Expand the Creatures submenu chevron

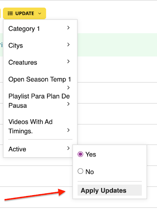point(68,61)
